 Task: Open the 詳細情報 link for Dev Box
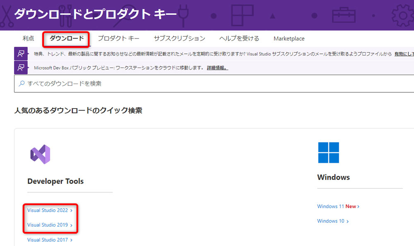[217, 68]
